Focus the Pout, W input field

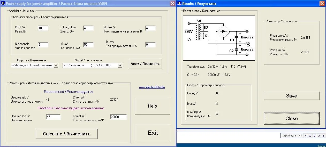coord(43,28)
